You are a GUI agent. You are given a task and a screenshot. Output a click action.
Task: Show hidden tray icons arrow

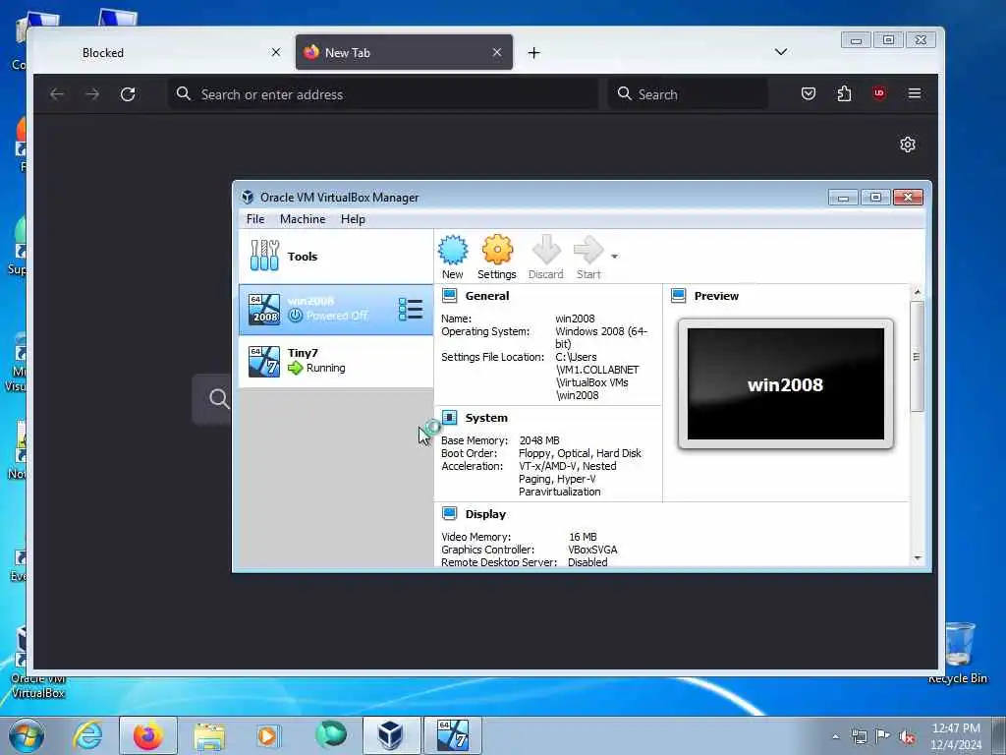835,737
